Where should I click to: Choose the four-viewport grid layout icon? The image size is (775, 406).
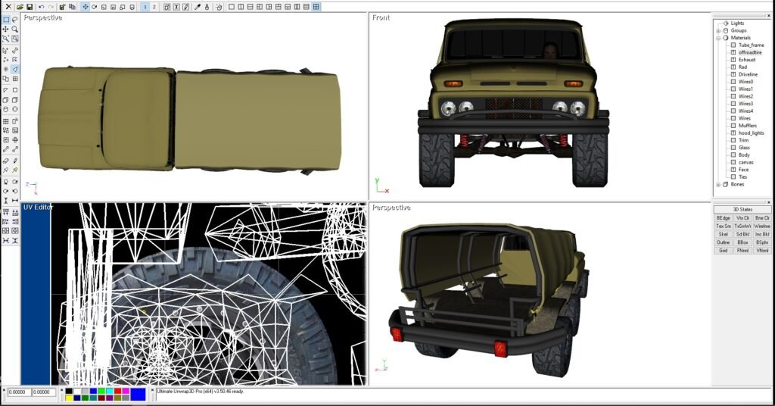(x=316, y=7)
